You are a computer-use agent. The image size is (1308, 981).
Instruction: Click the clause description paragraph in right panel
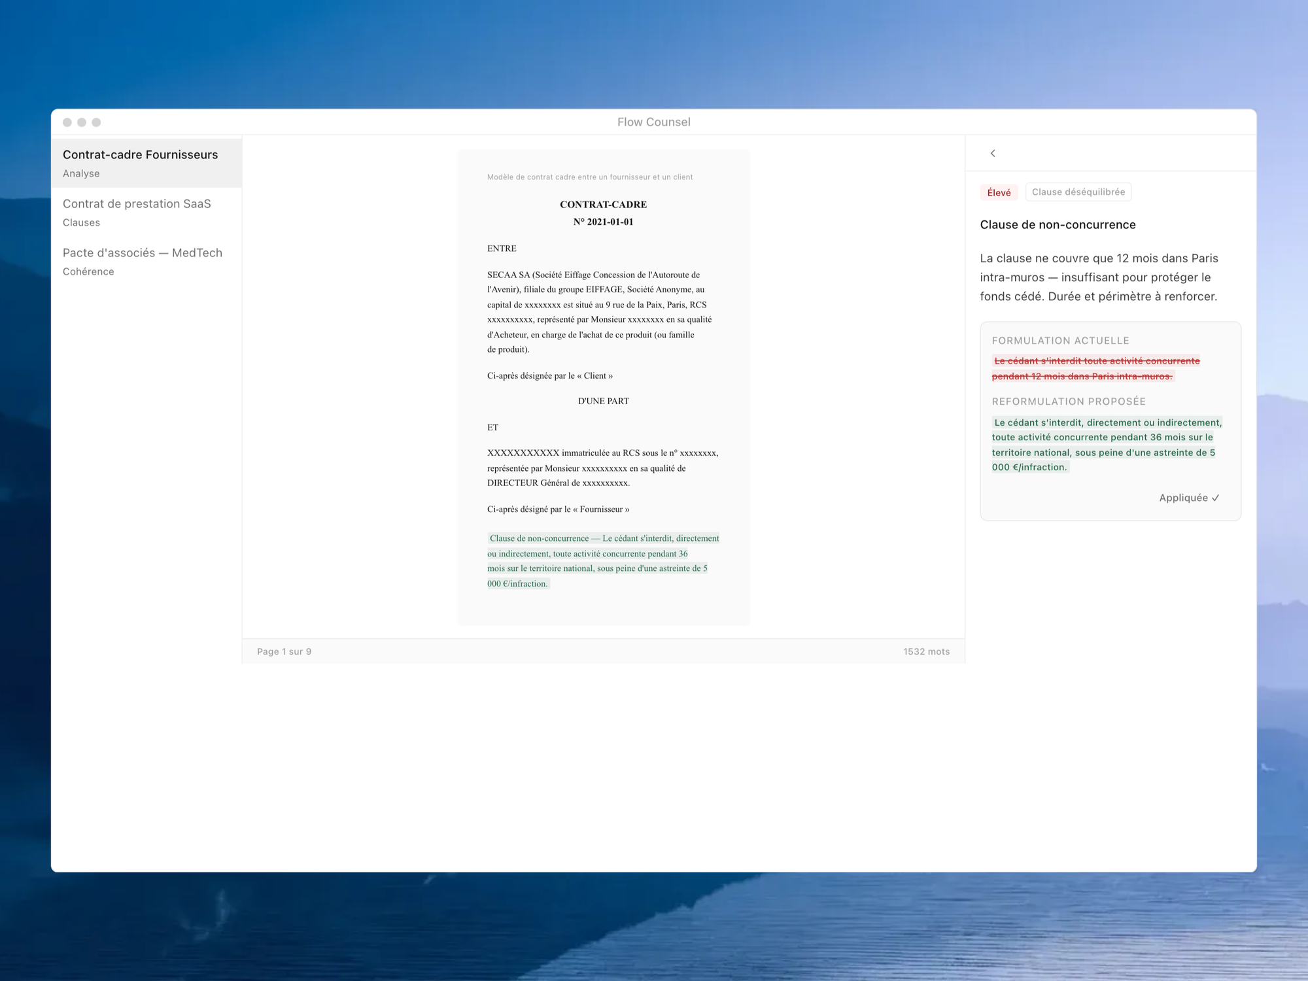click(x=1099, y=277)
